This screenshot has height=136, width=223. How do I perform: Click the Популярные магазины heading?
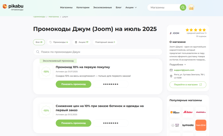[186, 100]
